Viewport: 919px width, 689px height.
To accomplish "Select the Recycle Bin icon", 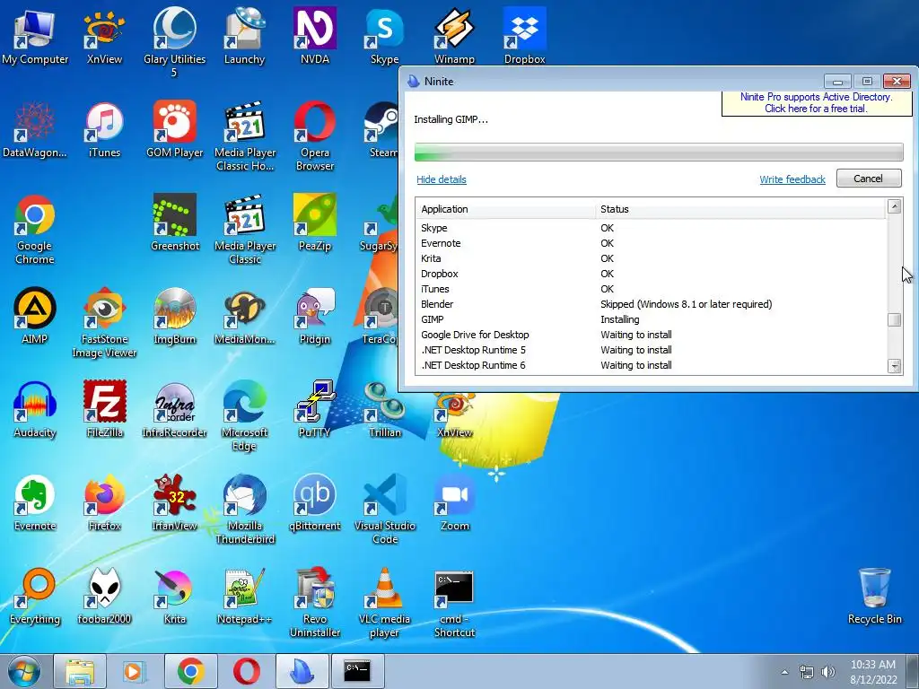I will click(874, 596).
